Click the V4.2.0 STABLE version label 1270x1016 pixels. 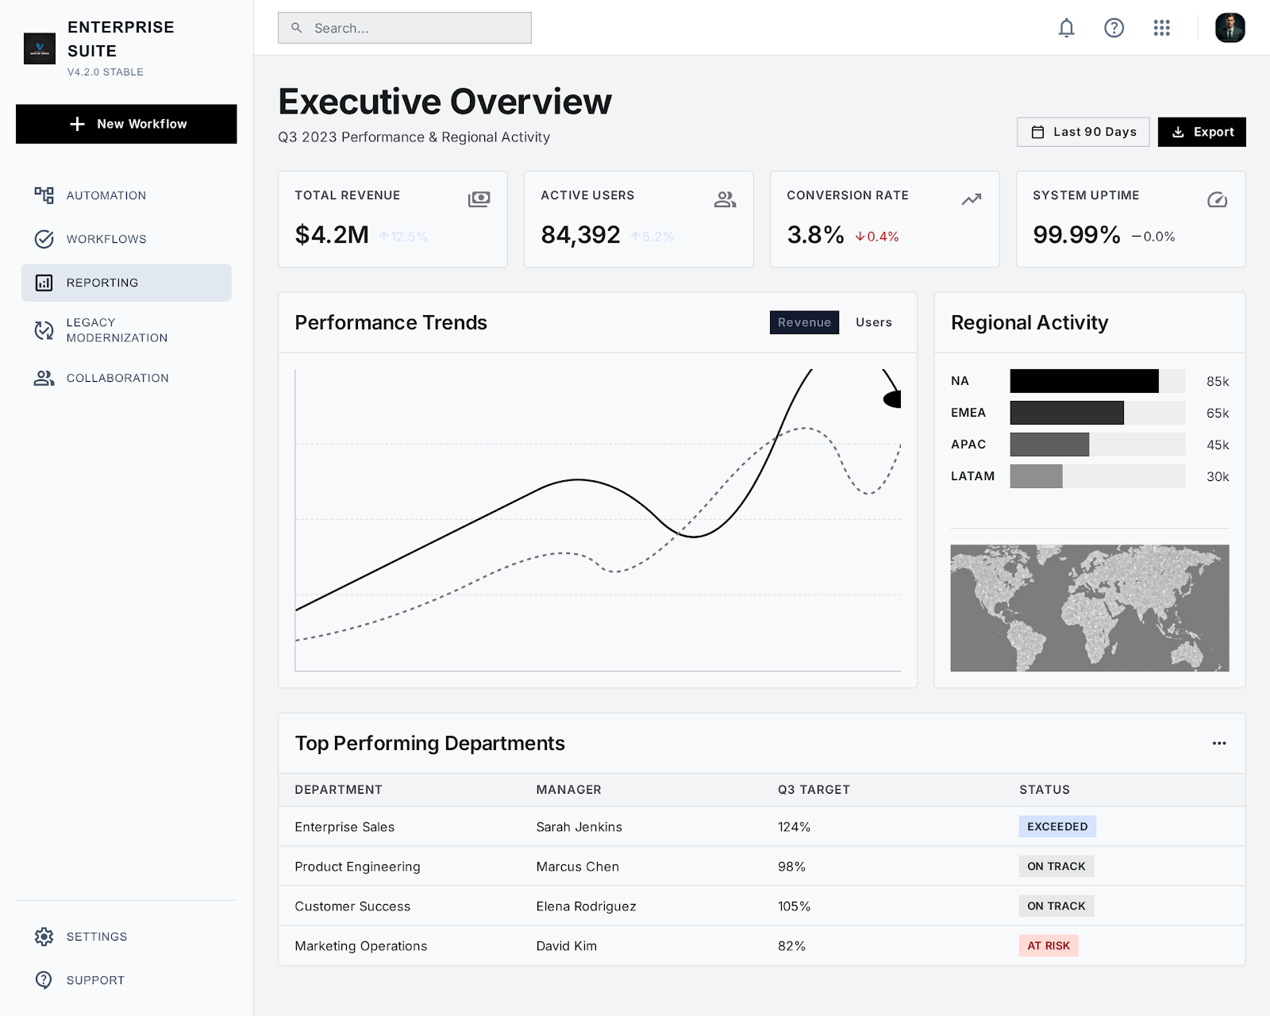click(105, 72)
